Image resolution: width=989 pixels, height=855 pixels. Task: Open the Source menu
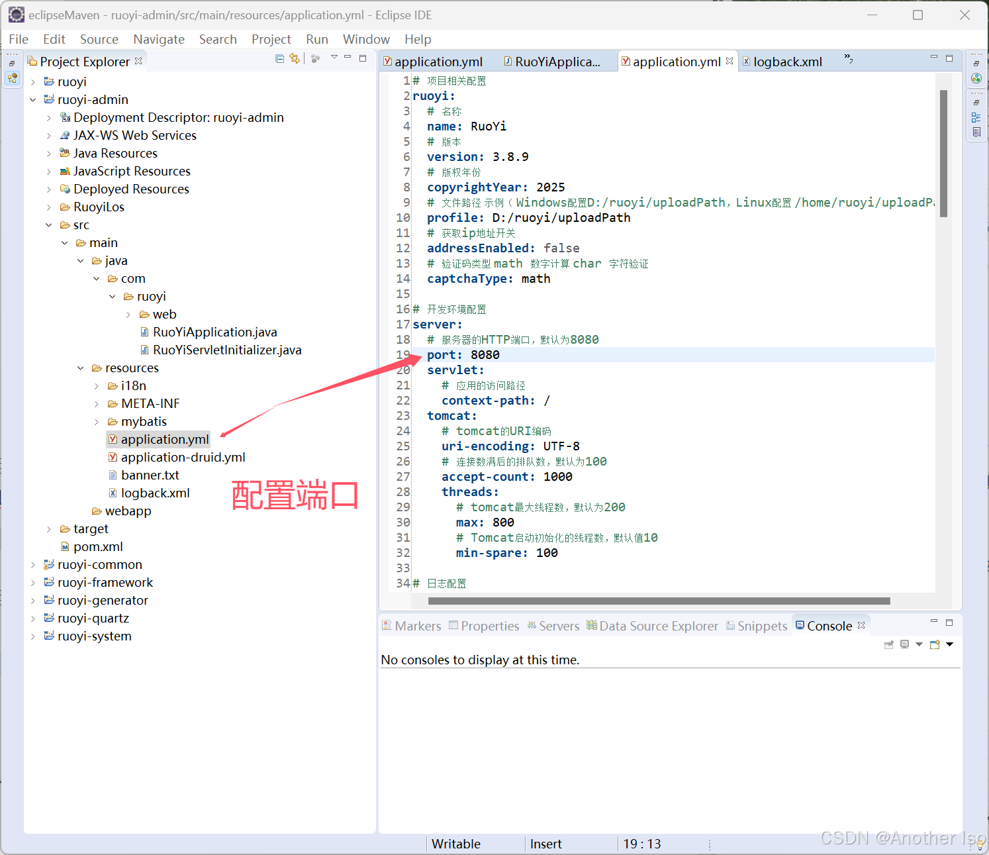(x=99, y=39)
